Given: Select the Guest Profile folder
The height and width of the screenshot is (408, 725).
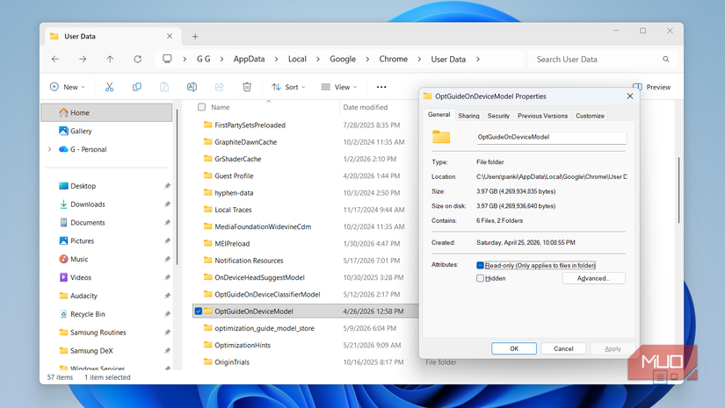Looking at the screenshot, I should tap(234, 175).
